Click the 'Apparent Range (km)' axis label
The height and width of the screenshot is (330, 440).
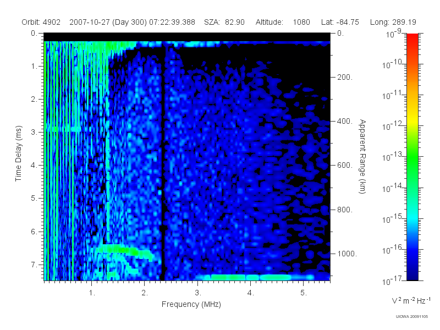362,156
